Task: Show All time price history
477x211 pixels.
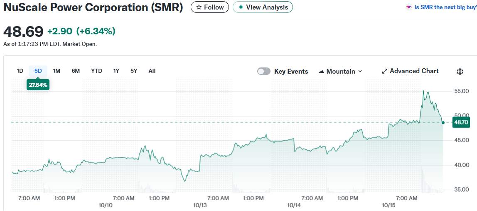Action: pyautogui.click(x=152, y=71)
